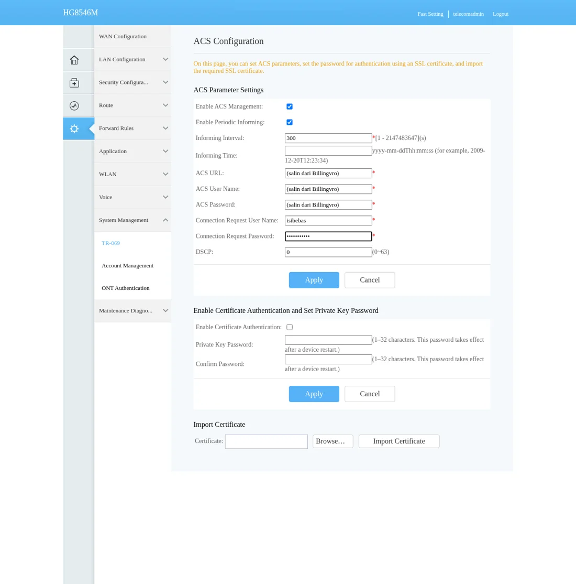576x584 pixels.
Task: Open the Home icon in sidebar
Action: (x=74, y=60)
